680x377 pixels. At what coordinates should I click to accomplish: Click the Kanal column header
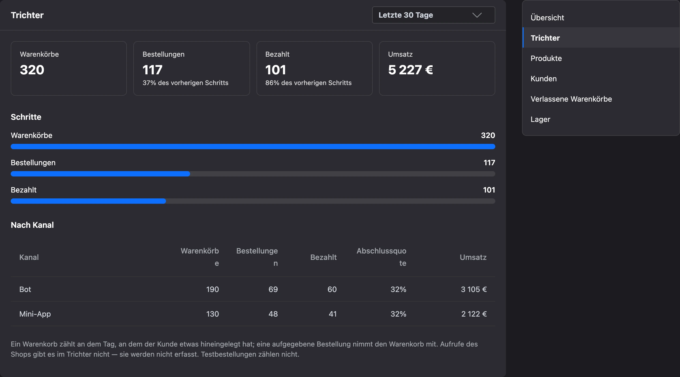pos(29,257)
